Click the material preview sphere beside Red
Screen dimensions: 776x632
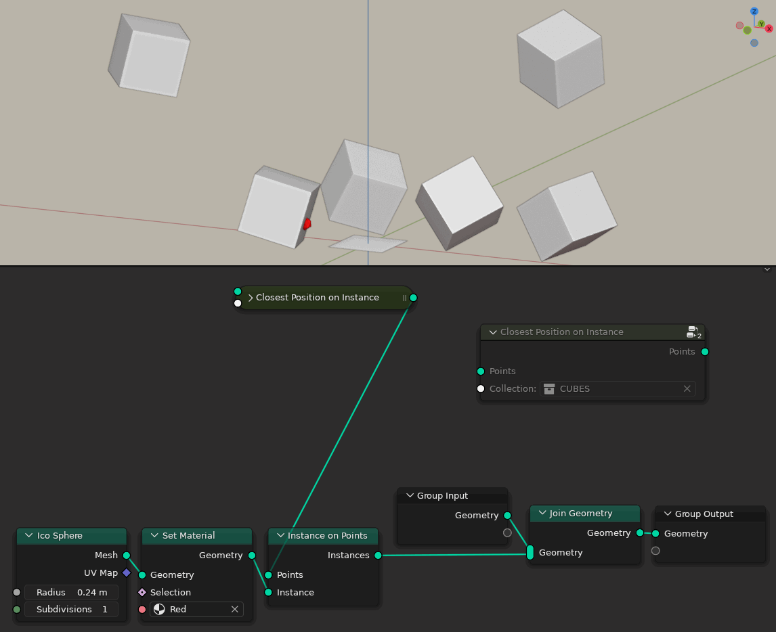pyautogui.click(x=160, y=609)
